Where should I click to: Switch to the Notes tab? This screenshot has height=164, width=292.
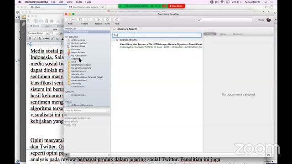tap(223, 34)
